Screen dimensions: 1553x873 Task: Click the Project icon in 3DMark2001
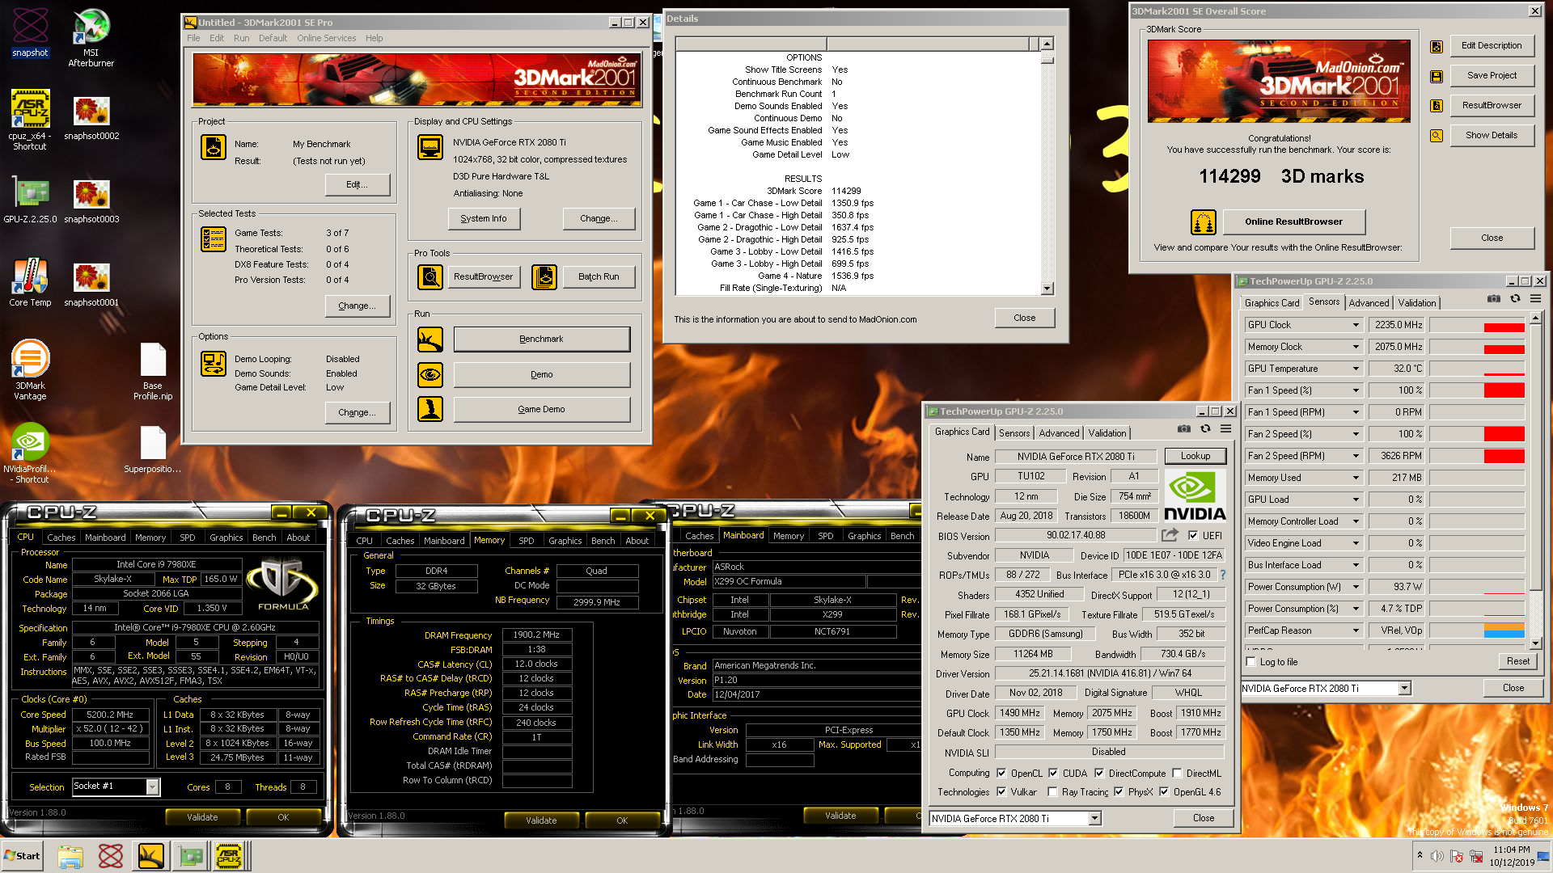click(214, 147)
